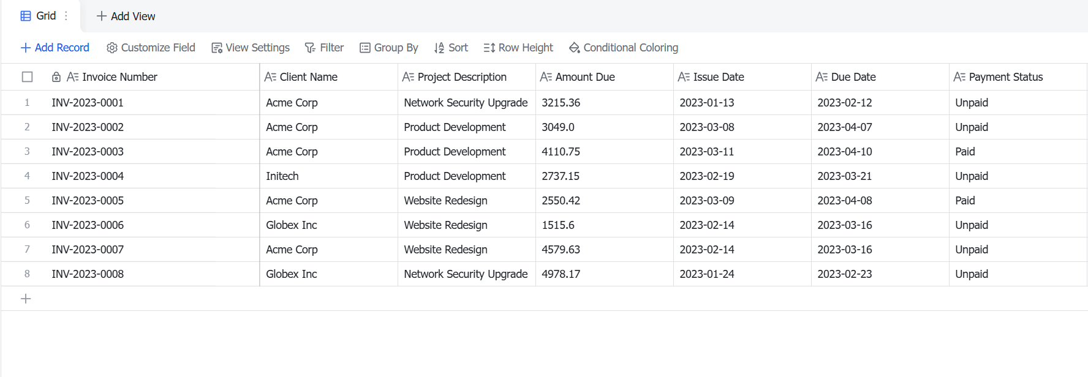Click due date 2023-04-07
Image resolution: width=1088 pixels, height=377 pixels.
880,127
